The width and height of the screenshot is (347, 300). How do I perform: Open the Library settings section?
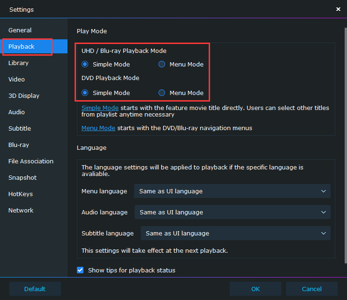[19, 63]
